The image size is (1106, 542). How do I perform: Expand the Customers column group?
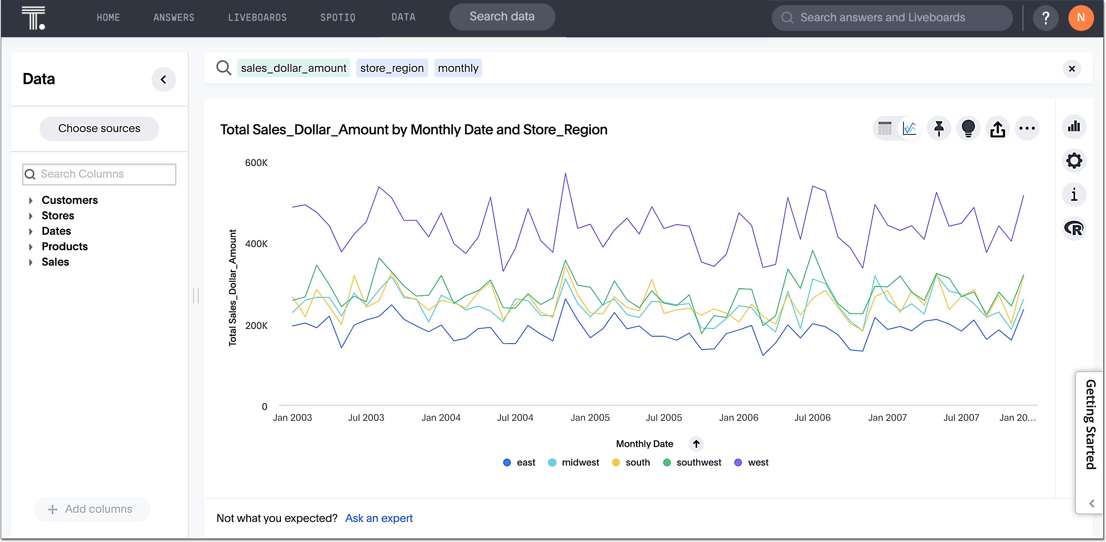[31, 200]
